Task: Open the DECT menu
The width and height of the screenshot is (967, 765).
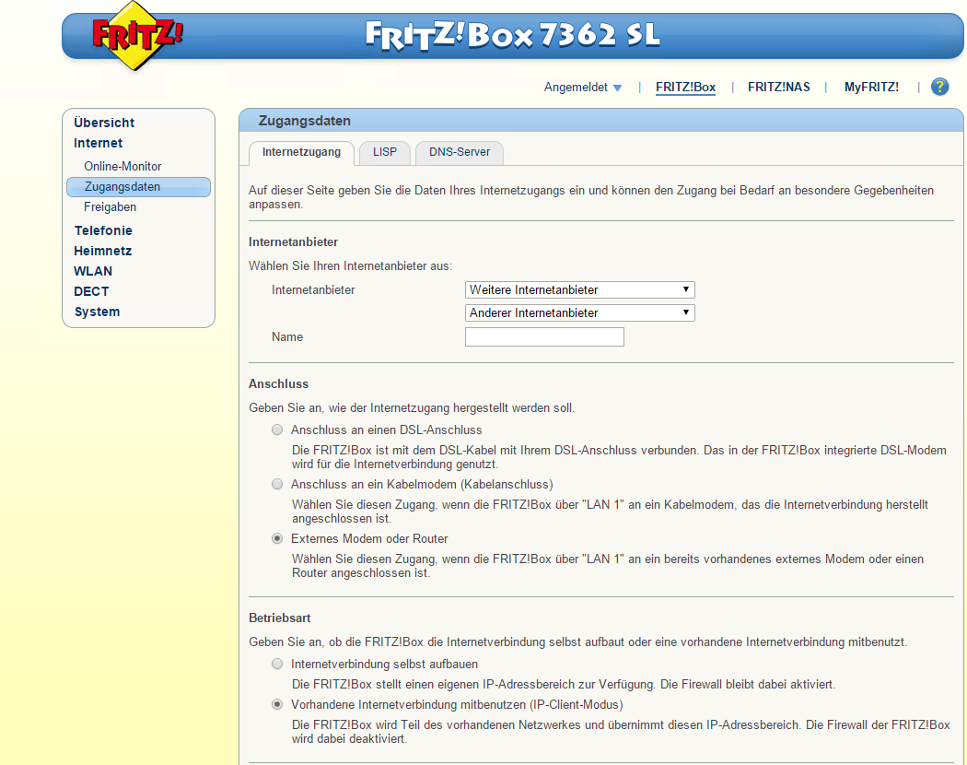Action: click(x=91, y=291)
